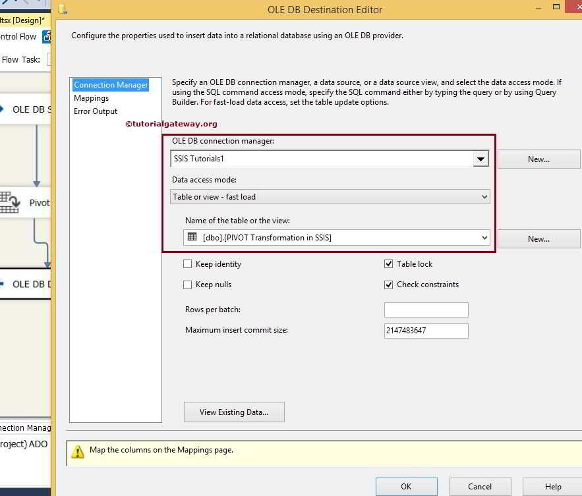The height and width of the screenshot is (496, 582).
Task: Open the Mappings page
Action: click(x=92, y=98)
